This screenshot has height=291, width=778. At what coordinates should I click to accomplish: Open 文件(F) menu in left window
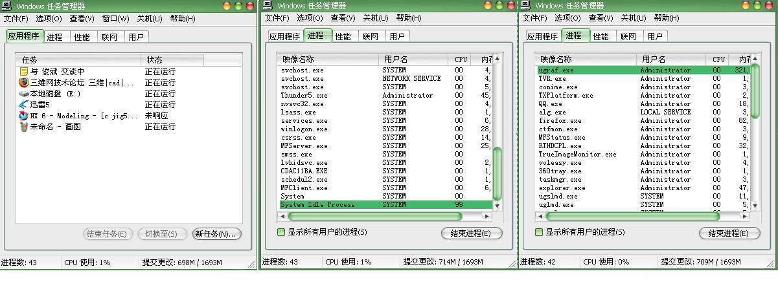[16, 19]
